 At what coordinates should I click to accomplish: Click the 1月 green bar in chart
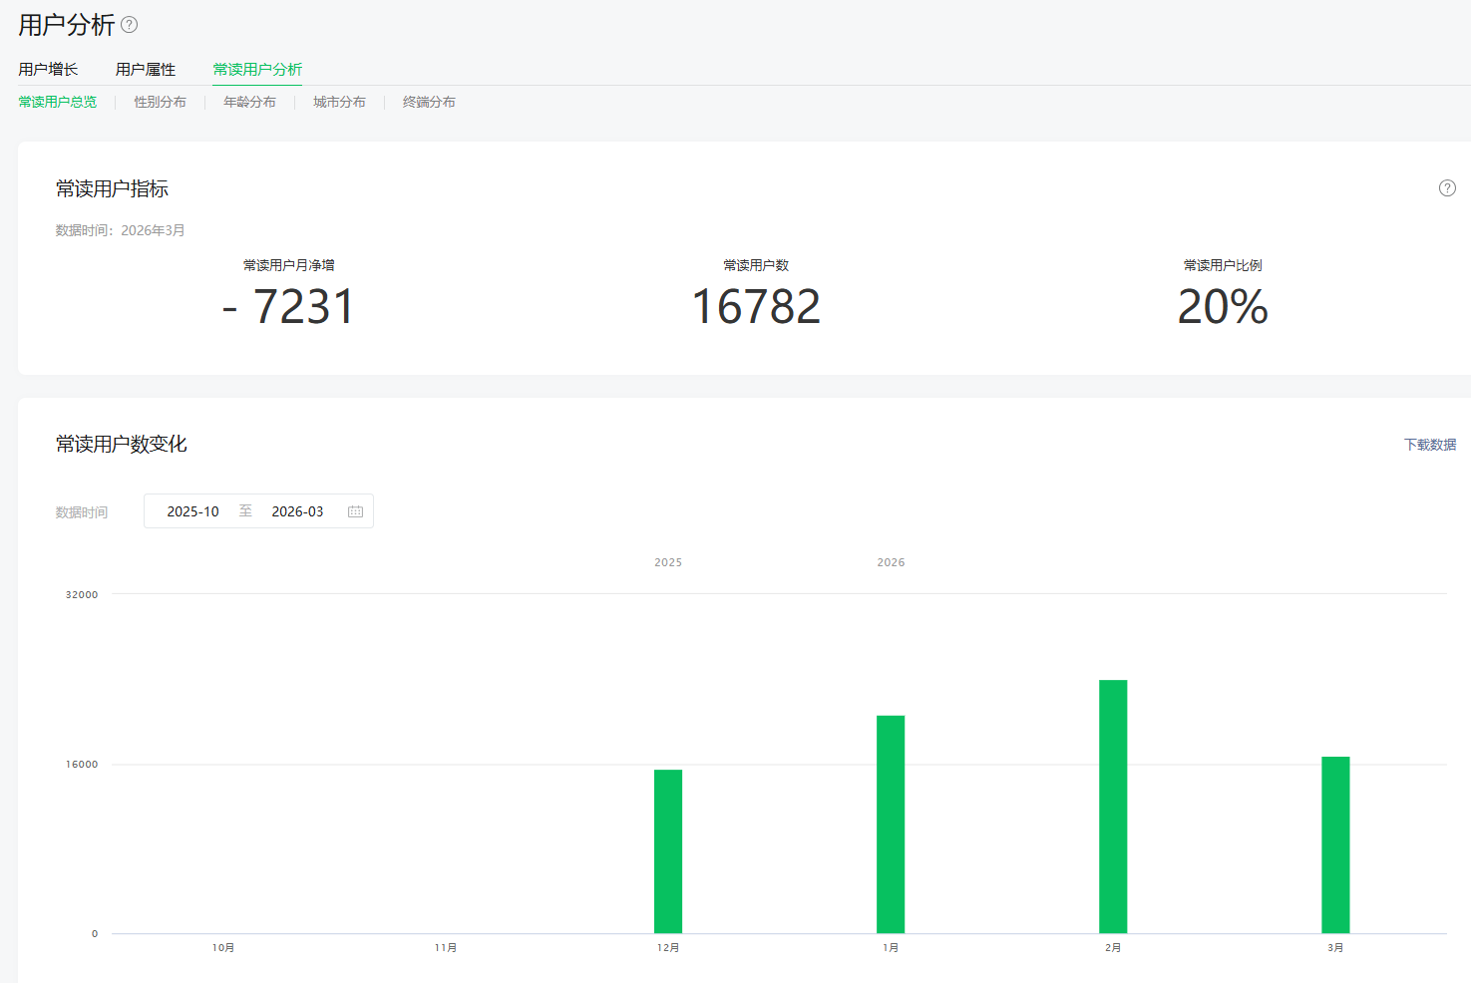click(891, 824)
